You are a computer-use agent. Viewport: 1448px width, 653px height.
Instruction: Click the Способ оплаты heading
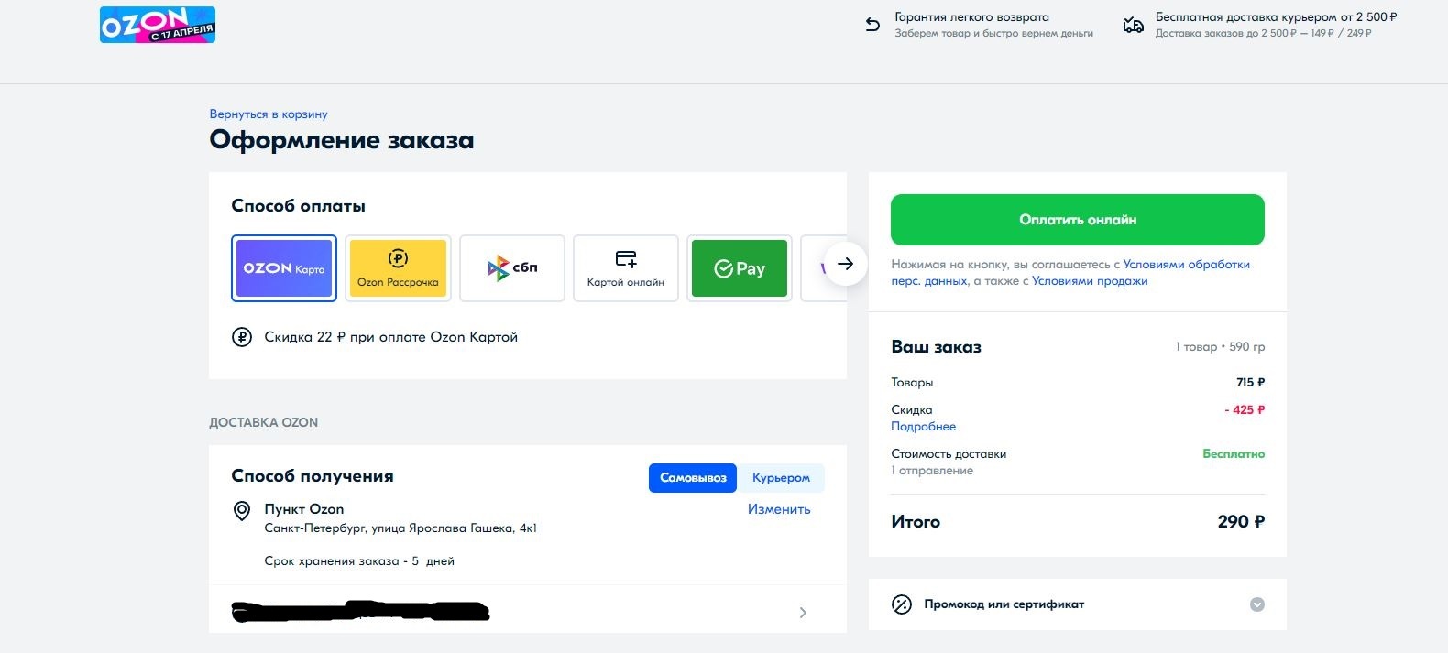pyautogui.click(x=298, y=206)
